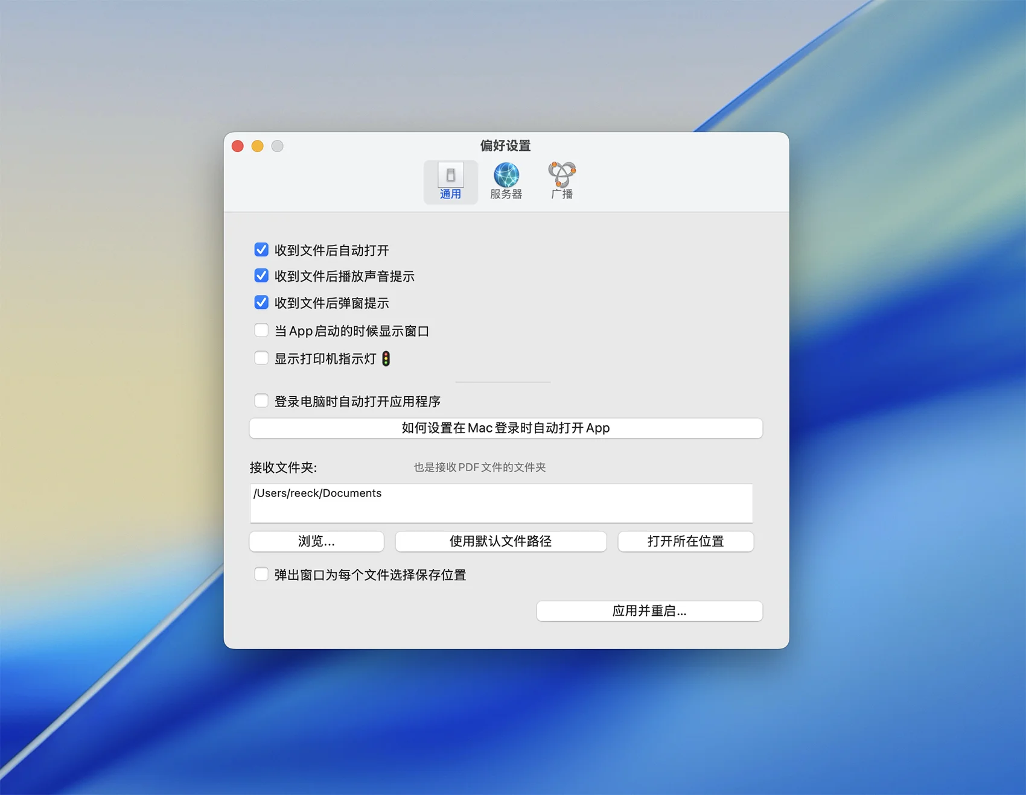Enable 登录电脑时自动打开应用程序
Image resolution: width=1026 pixels, height=795 pixels.
click(261, 401)
